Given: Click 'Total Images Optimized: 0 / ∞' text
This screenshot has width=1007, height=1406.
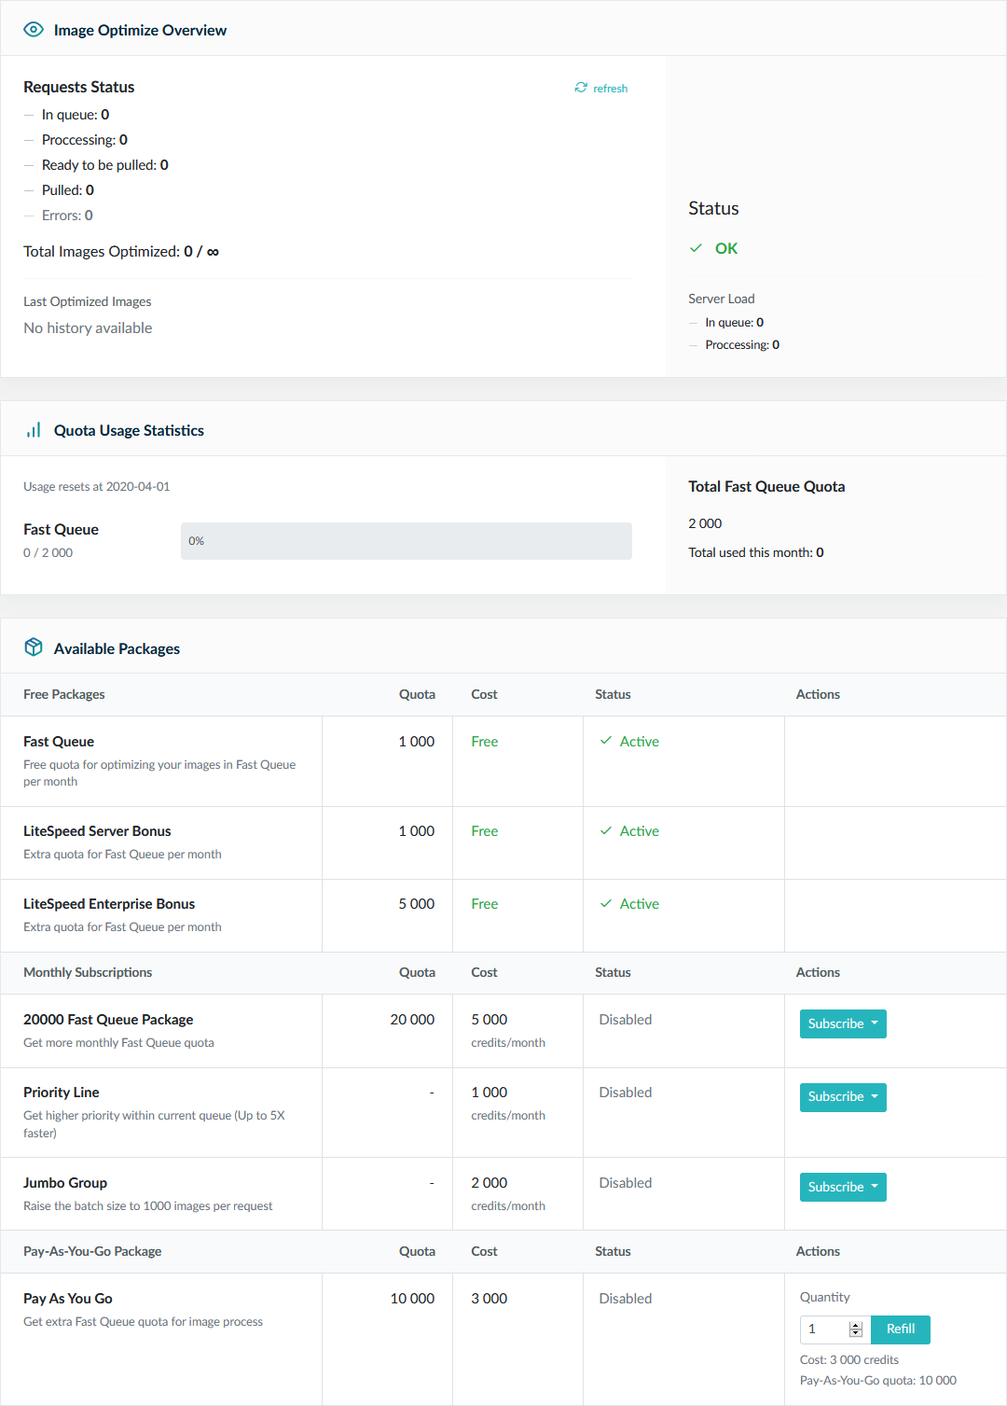Looking at the screenshot, I should 121,251.
